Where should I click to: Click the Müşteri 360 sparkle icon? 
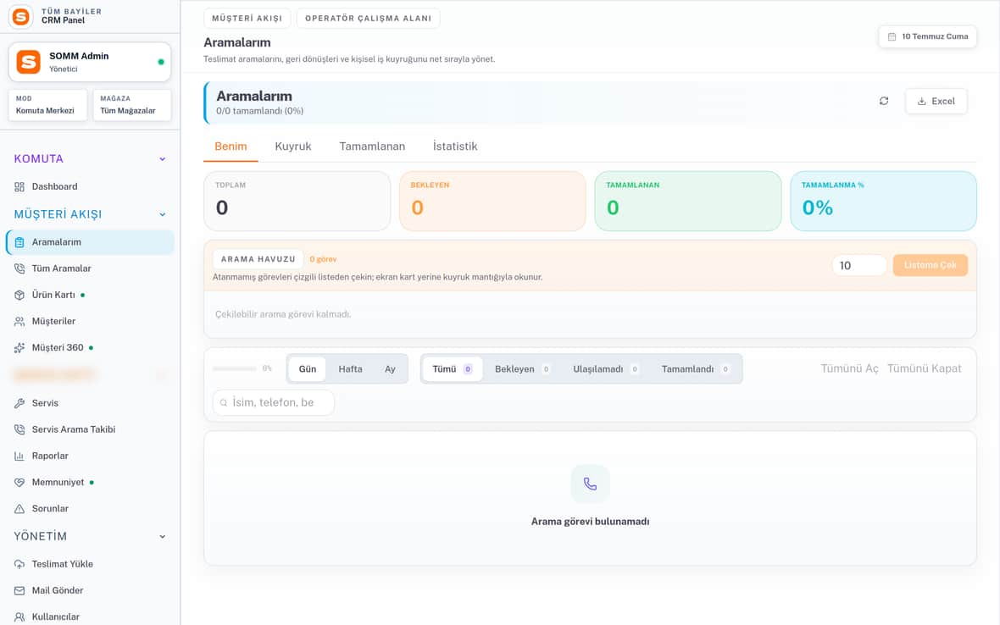click(19, 348)
